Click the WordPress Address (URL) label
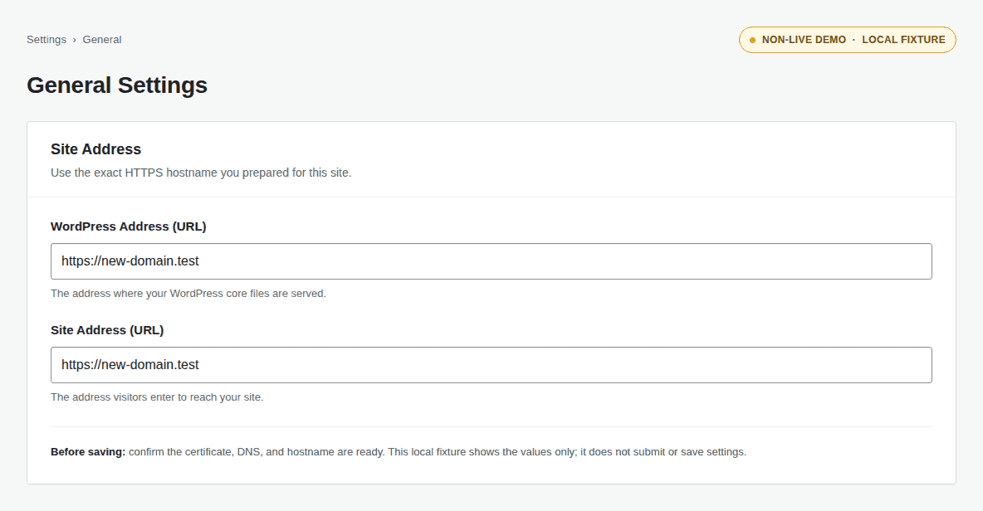Viewport: 983px width, 511px height. (129, 226)
